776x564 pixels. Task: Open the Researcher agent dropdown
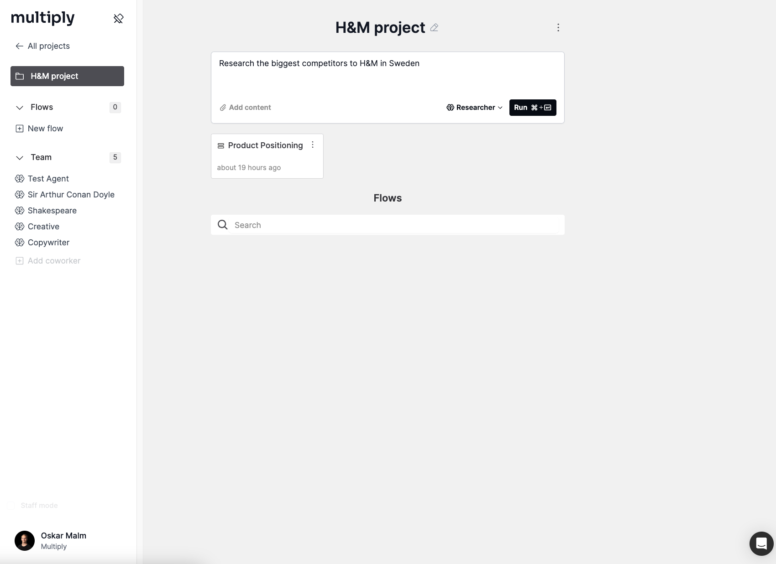[474, 108]
